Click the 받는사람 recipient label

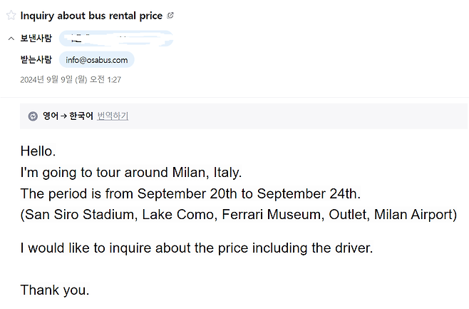[36, 60]
